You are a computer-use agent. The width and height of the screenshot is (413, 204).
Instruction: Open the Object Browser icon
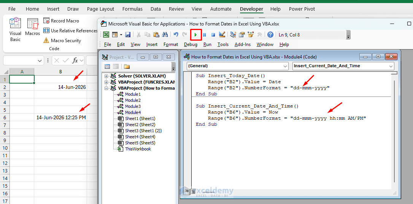pyautogui.click(x=251, y=35)
